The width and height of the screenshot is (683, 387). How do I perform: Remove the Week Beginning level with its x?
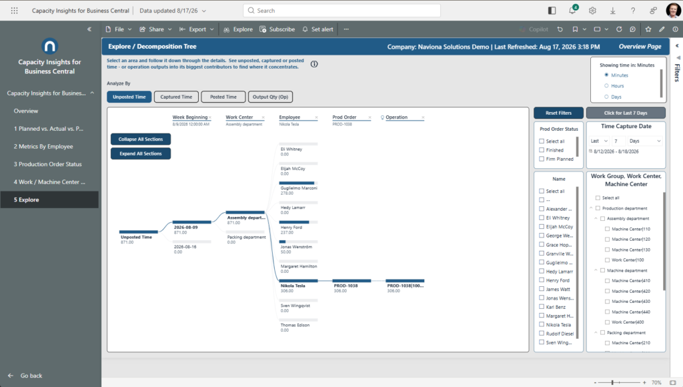(x=210, y=117)
